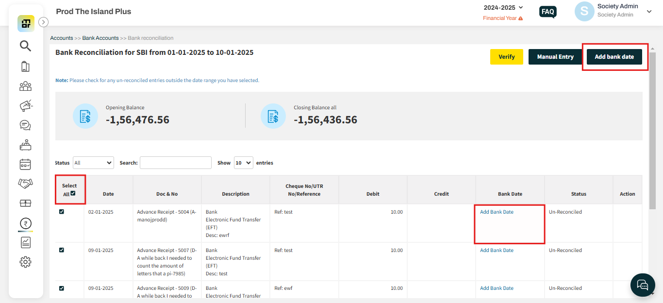Focus the Search input field
Image resolution: width=663 pixels, height=303 pixels.
point(176,163)
